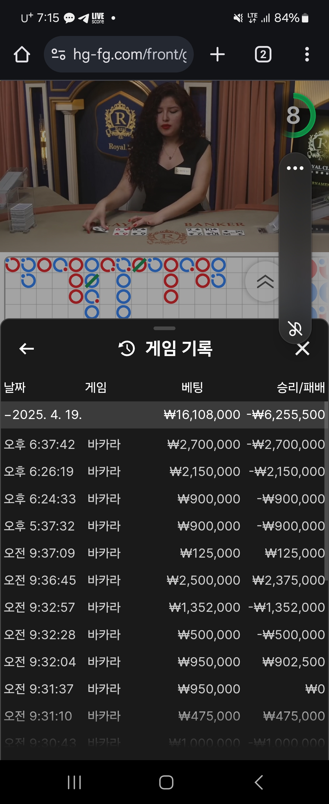Open the site settings icon in address bar
The width and height of the screenshot is (329, 804).
(x=58, y=54)
